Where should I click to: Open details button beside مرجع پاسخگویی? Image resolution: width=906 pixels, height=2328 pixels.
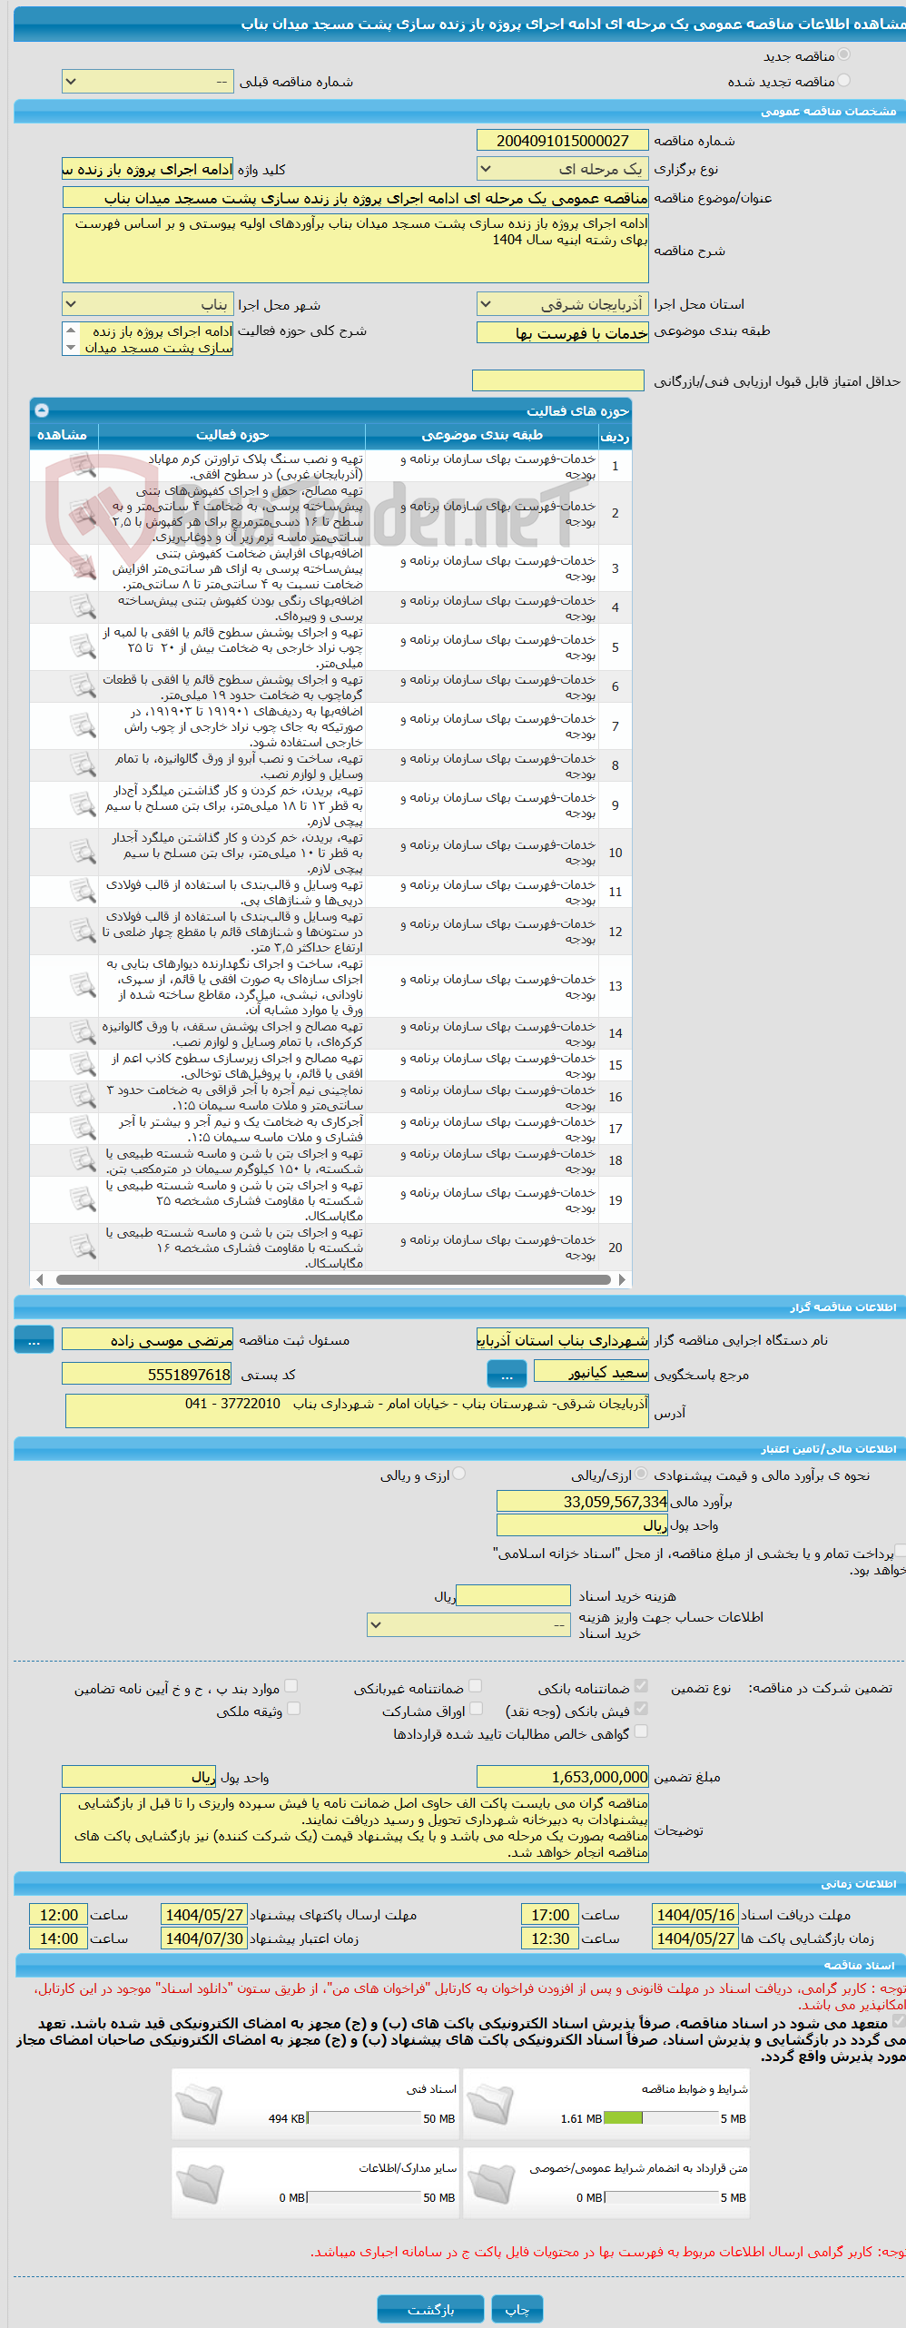click(x=507, y=1375)
